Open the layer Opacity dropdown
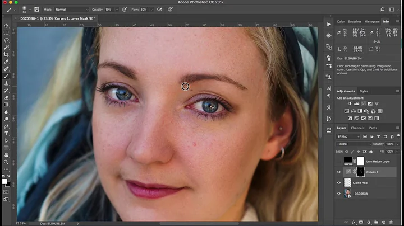This screenshot has width=404, height=226. point(397,144)
